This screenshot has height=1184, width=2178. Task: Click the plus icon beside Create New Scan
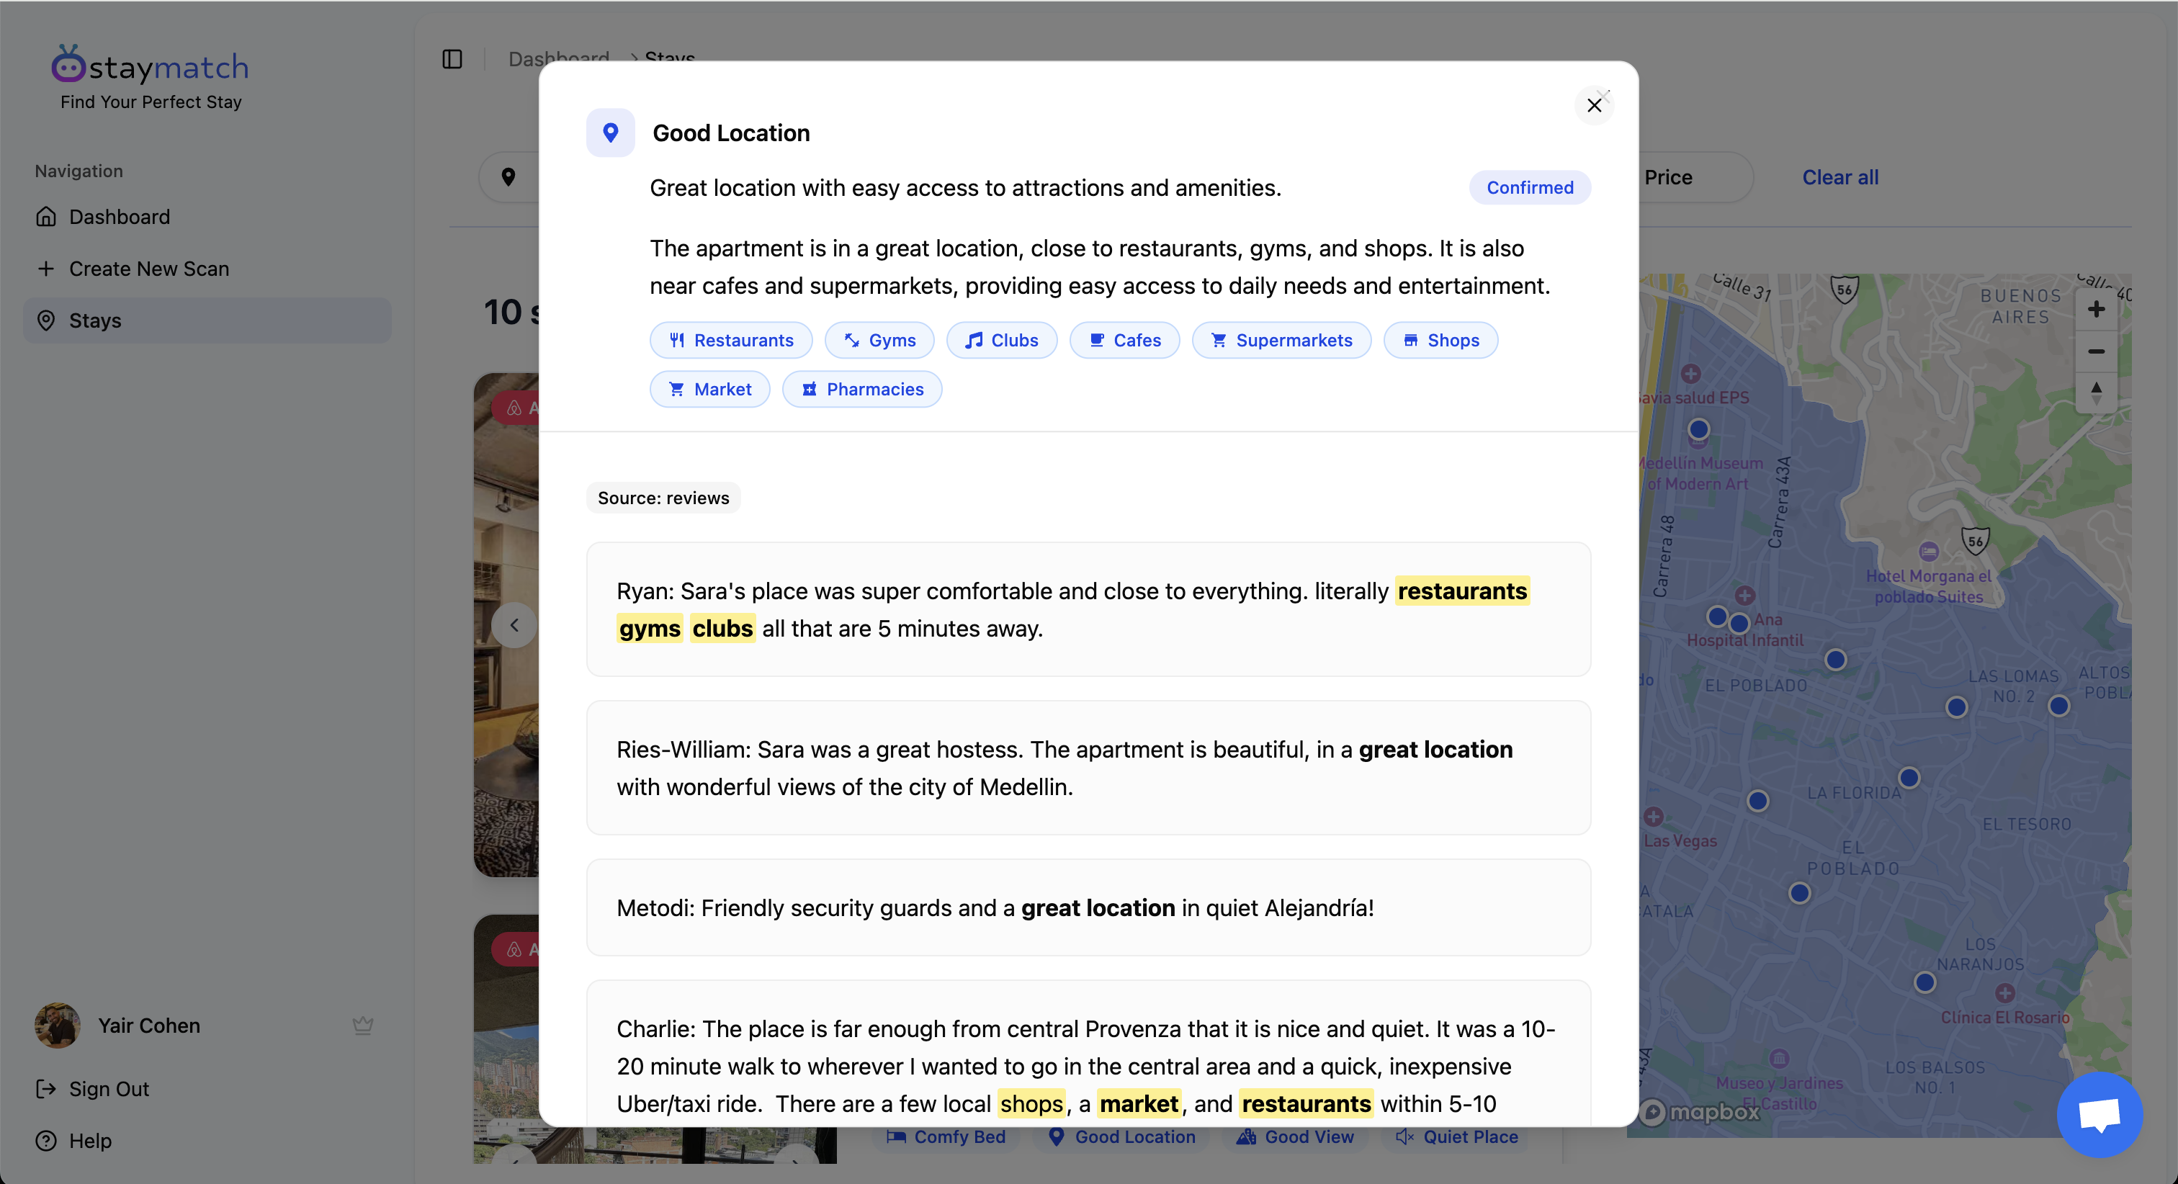47,268
